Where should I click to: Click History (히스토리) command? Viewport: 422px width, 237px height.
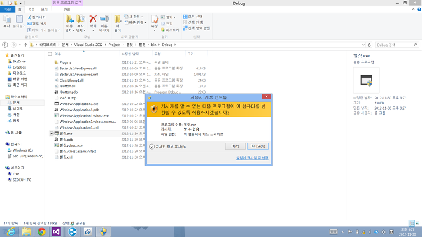(x=170, y=30)
